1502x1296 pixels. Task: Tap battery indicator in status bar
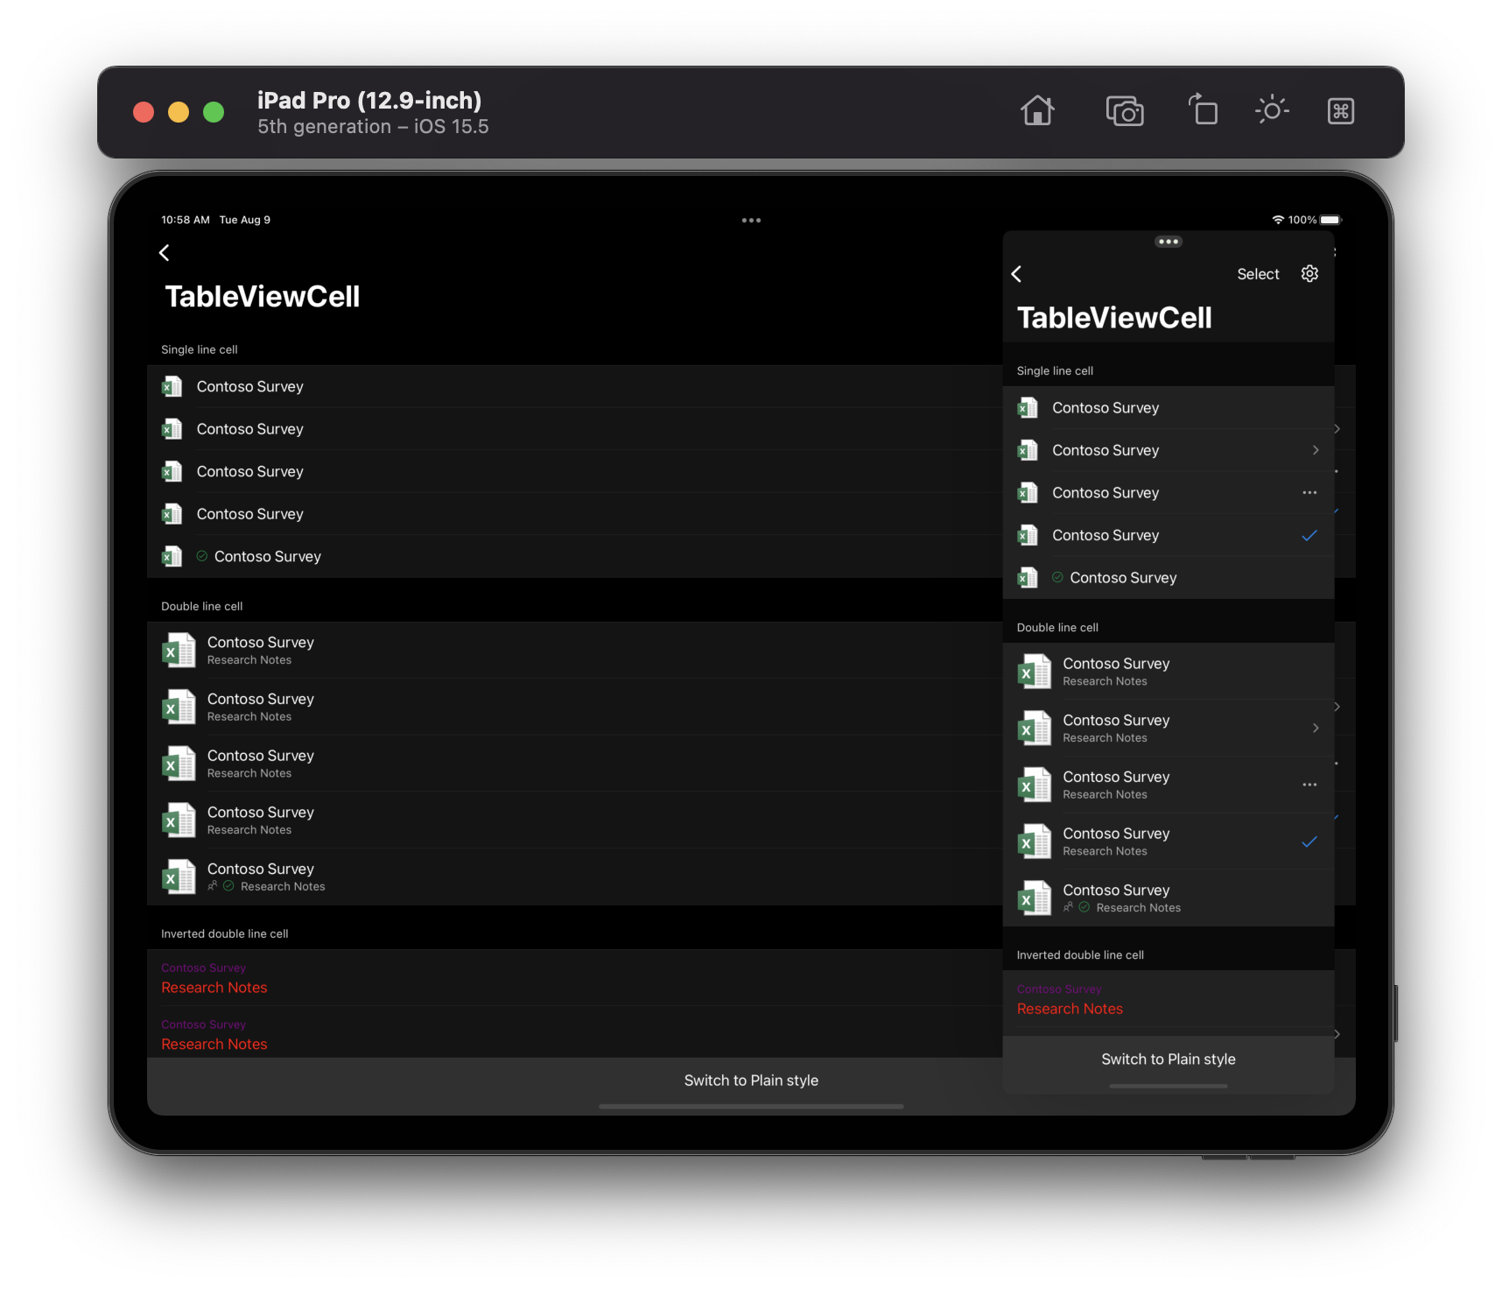click(x=1330, y=220)
